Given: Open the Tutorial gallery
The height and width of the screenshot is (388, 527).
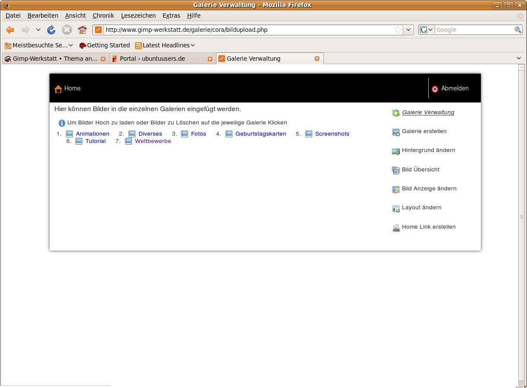Looking at the screenshot, I should click(x=95, y=141).
